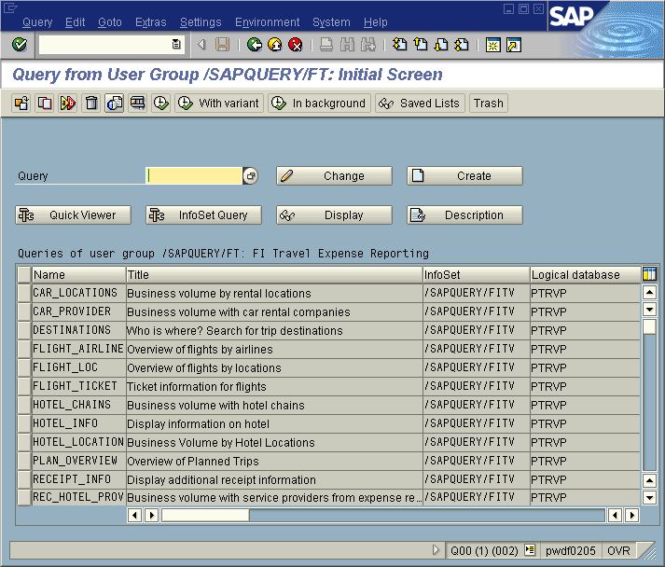
Task: Click the InfoSet Query button
Action: (x=203, y=215)
